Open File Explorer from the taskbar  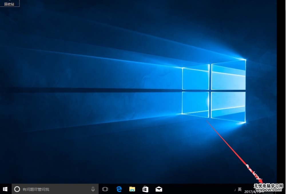click(x=132, y=189)
